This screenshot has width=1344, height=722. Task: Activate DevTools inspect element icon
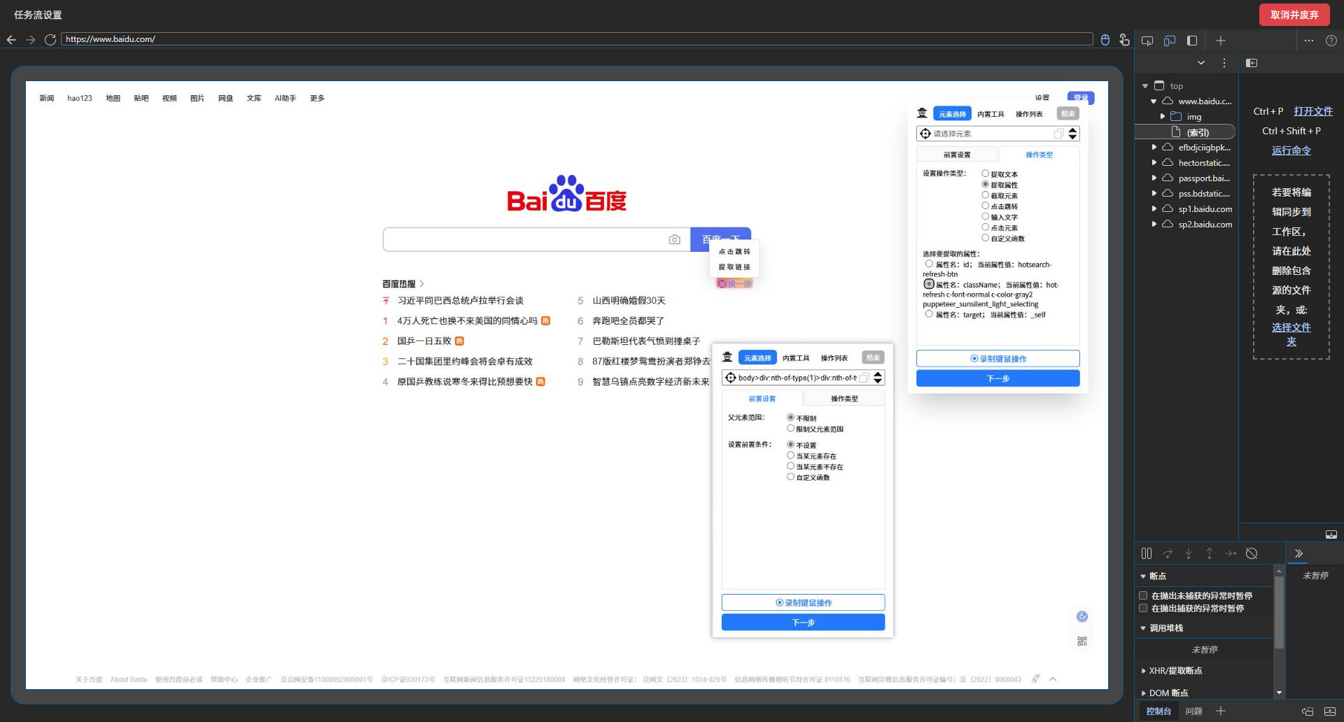point(1147,41)
